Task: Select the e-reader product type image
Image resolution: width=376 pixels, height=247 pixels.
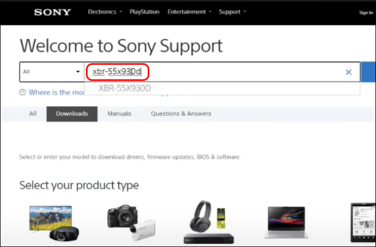Action: (363, 223)
